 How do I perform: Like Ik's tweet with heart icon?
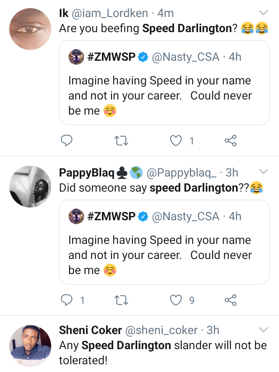176,141
